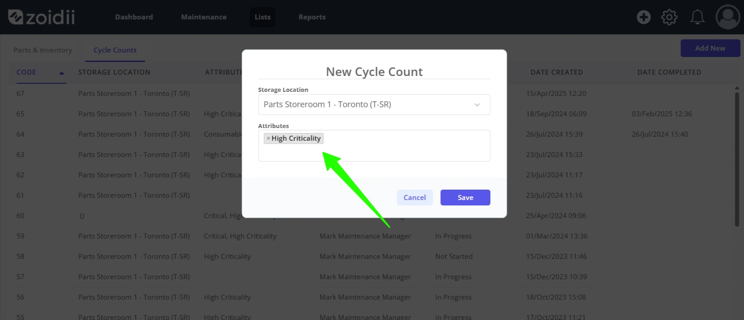The image size is (744, 320).
Task: Sort by DATE COMPLETED column header
Action: point(669,72)
